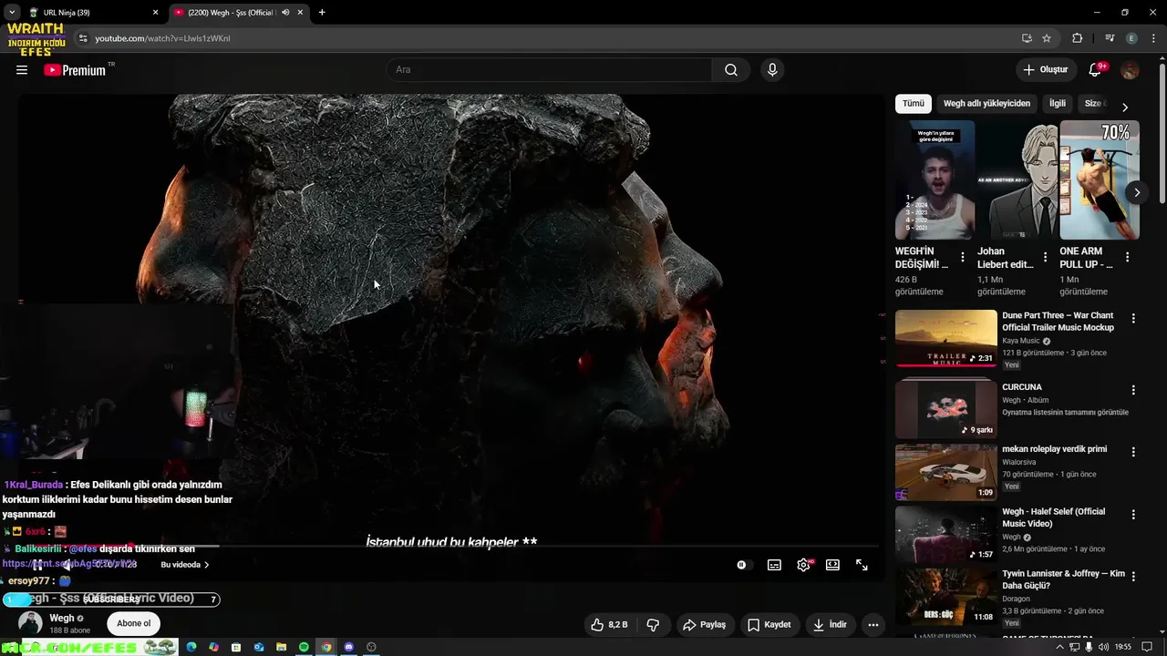This screenshot has width=1167, height=656.
Task: Open WEGH'İN DEĞİŞİMİ short thumbnail
Action: pos(935,180)
